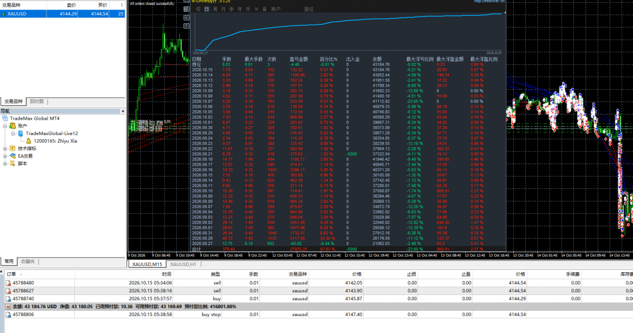
Task: Show 月 monthly statistics in MTDriver panel
Action: (x=223, y=9)
